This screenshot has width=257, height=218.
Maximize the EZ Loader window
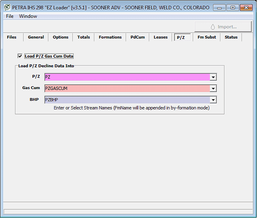coord(233,7)
